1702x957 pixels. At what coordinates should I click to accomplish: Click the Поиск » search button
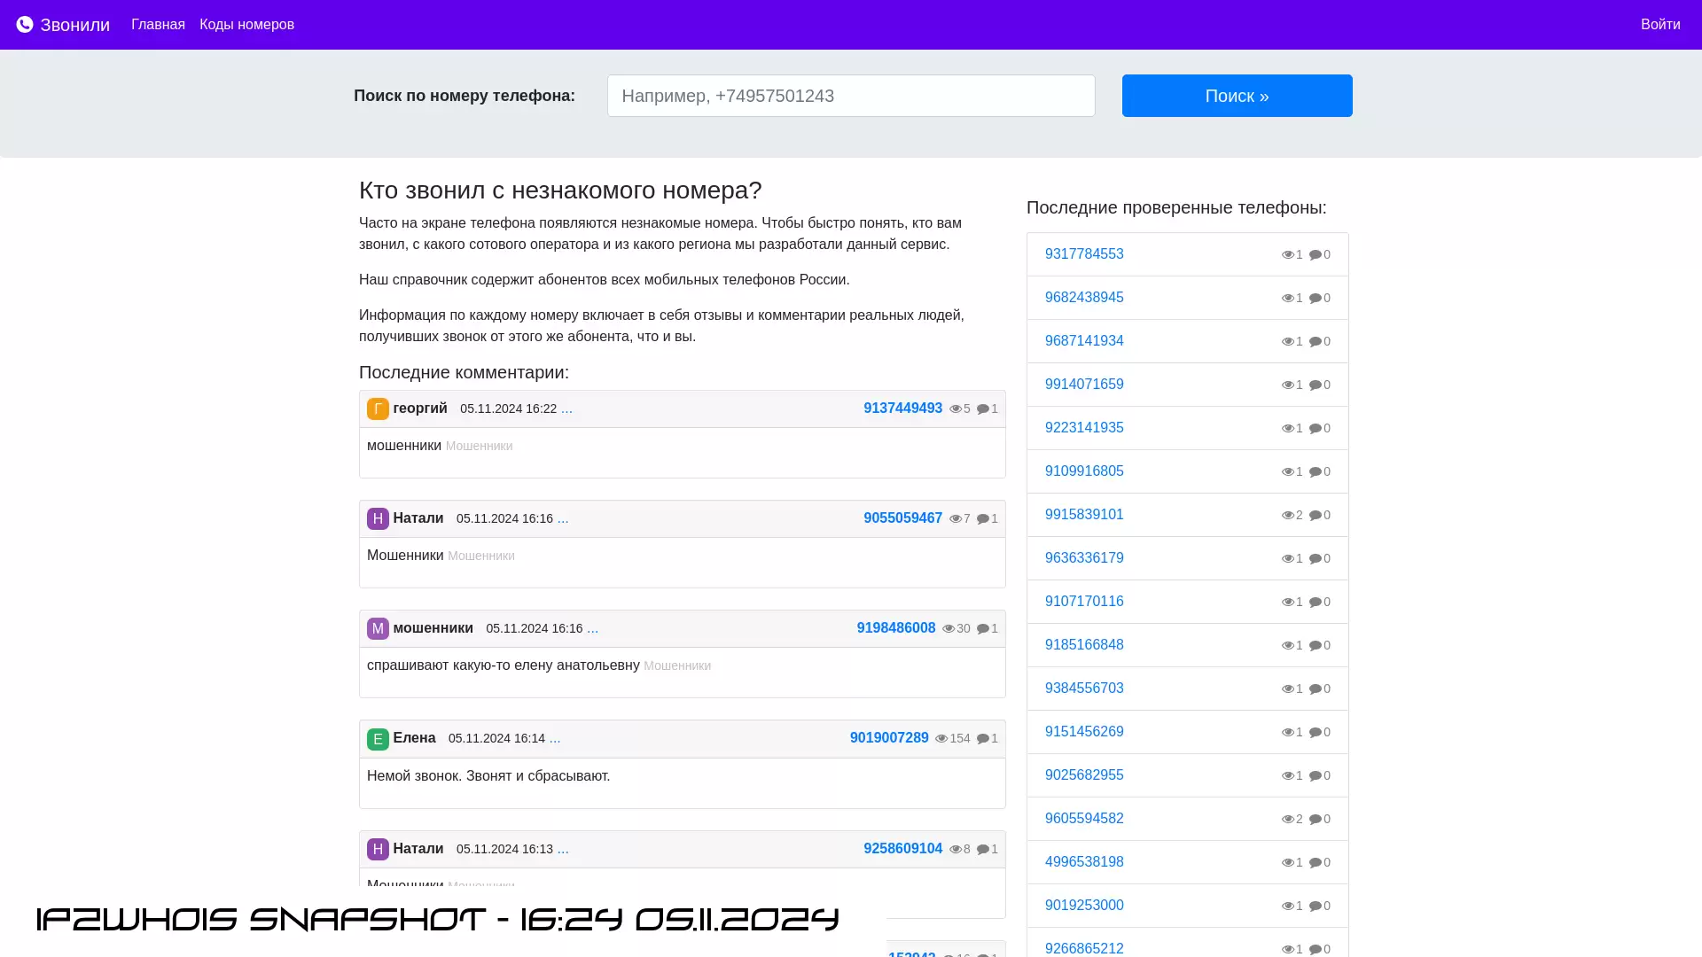(x=1237, y=96)
